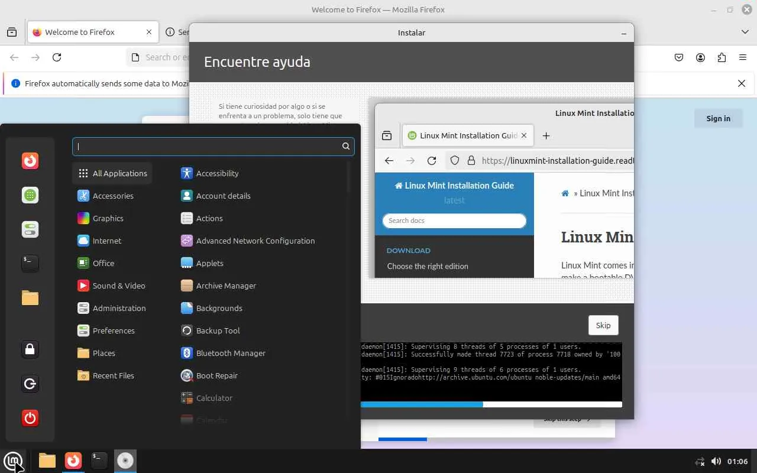The image size is (757, 473).
Task: Show the Recent Files category
Action: pyautogui.click(x=112, y=375)
